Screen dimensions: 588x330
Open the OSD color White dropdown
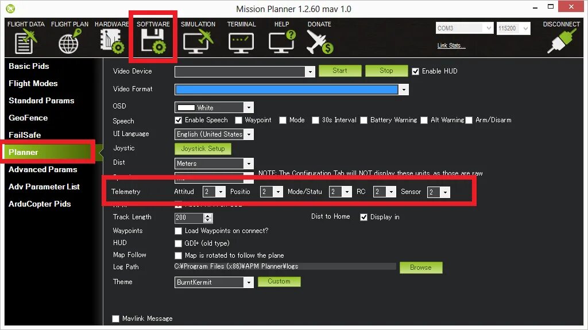[x=249, y=108]
